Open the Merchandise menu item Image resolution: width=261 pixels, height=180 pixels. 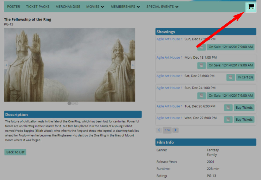click(68, 7)
